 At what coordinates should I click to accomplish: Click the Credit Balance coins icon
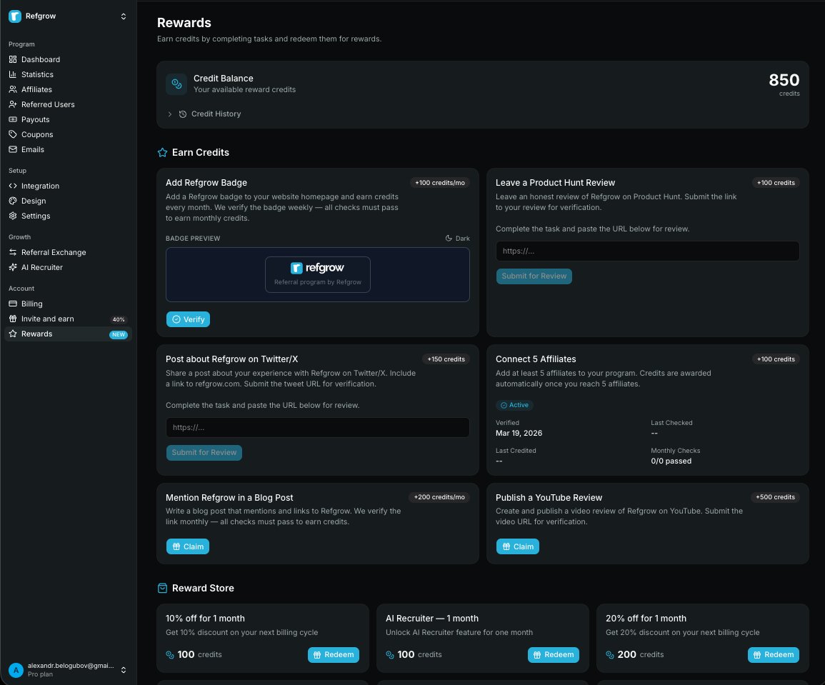click(176, 84)
